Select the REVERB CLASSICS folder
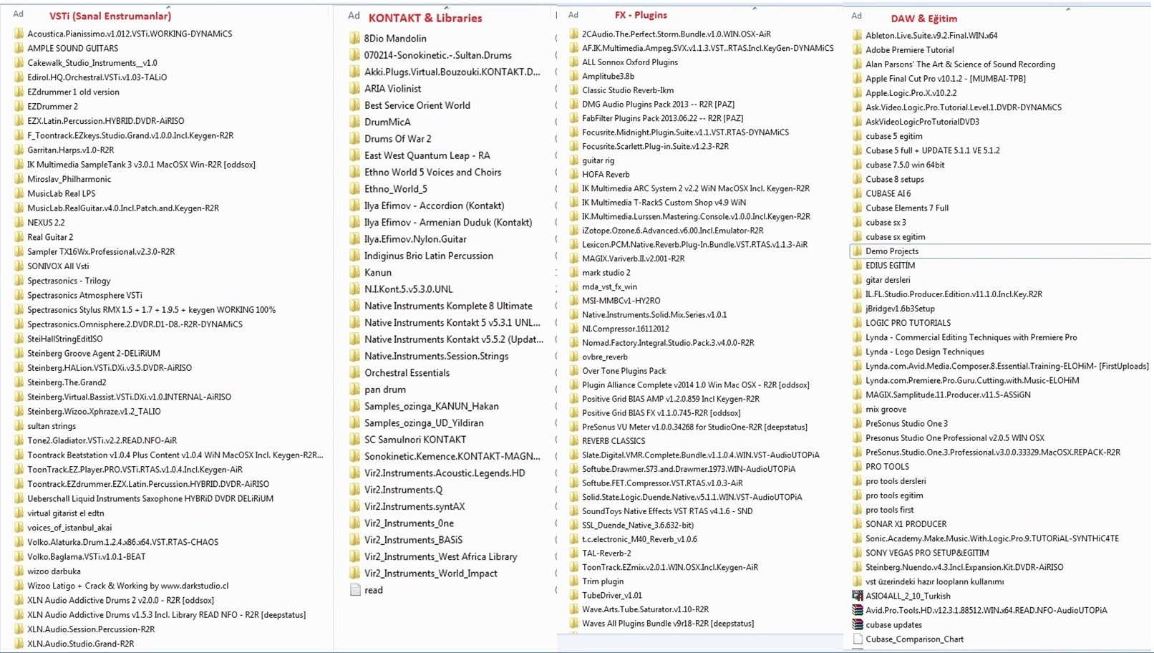Screen dimensions: 1154x653 click(x=613, y=441)
